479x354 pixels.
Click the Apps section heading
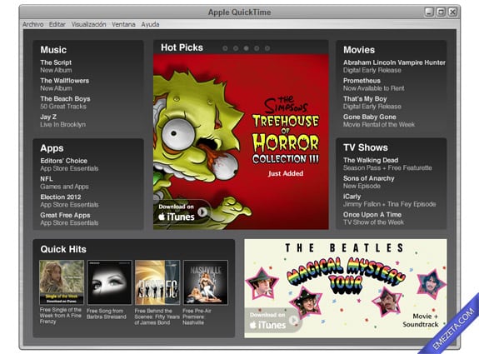pyautogui.click(x=52, y=148)
